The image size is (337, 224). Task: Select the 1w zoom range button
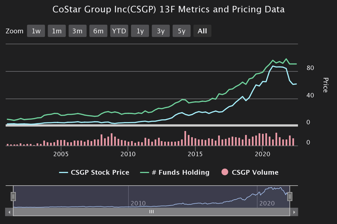coord(36,31)
